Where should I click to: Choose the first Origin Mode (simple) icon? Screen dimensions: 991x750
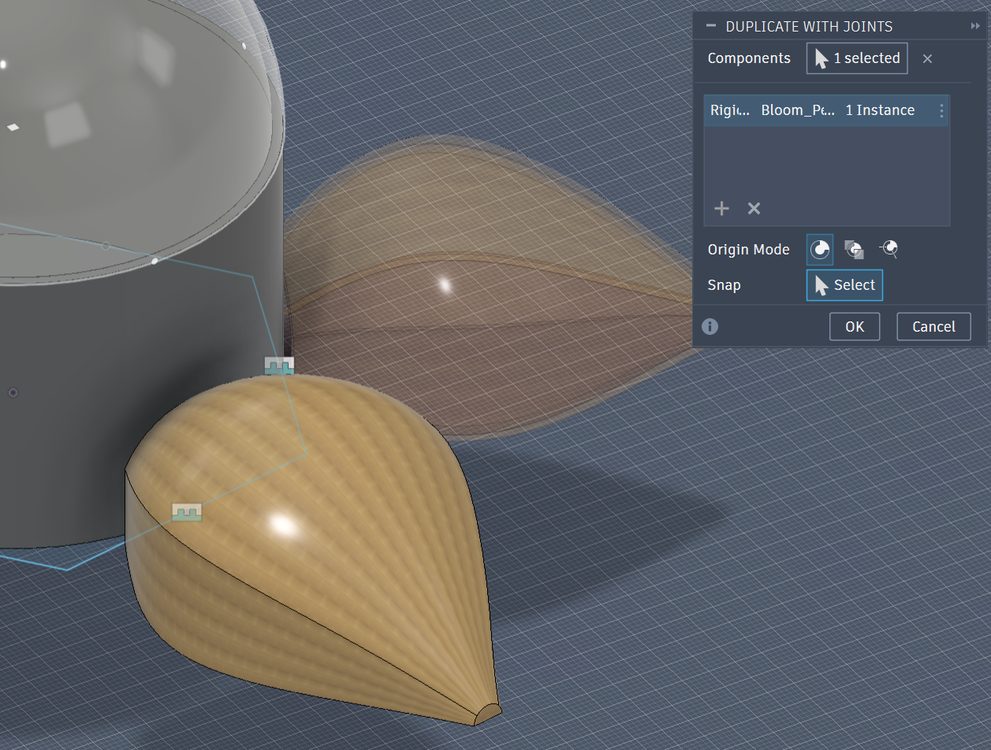[820, 250]
